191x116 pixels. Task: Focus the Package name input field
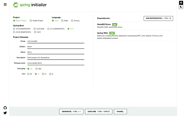(x=56, y=63)
